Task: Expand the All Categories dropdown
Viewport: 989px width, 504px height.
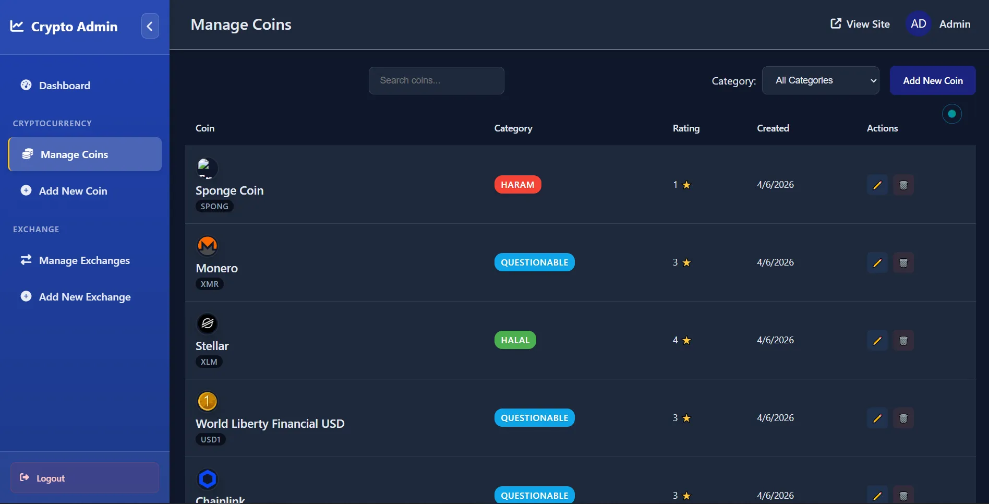Action: (x=821, y=80)
